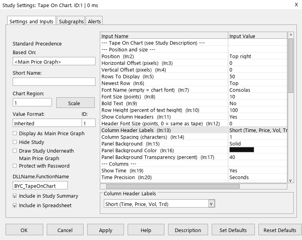Open the Alerts tab
The image size is (302, 240).
[94, 21]
